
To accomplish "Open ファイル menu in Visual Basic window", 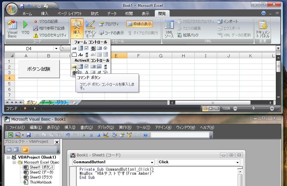I will click(x=17, y=127).
